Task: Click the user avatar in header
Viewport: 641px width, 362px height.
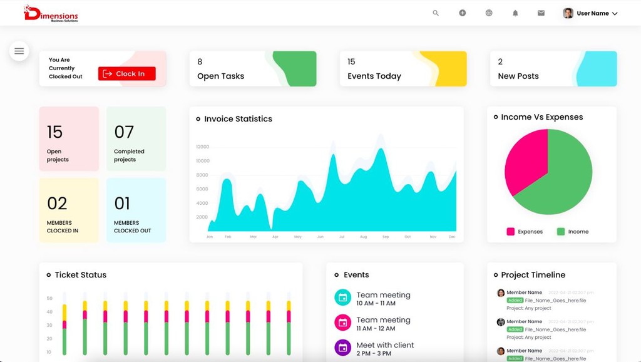Action: pos(568,13)
